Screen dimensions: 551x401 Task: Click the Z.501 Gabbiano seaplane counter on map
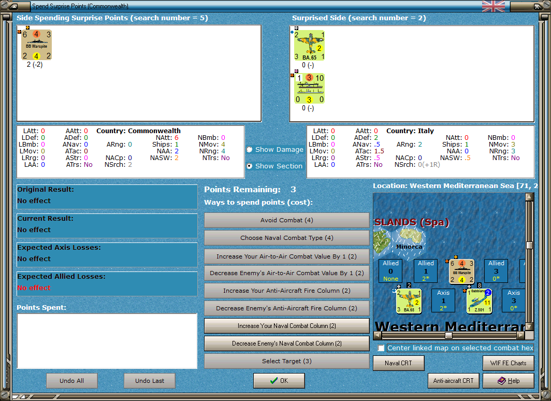coord(480,301)
